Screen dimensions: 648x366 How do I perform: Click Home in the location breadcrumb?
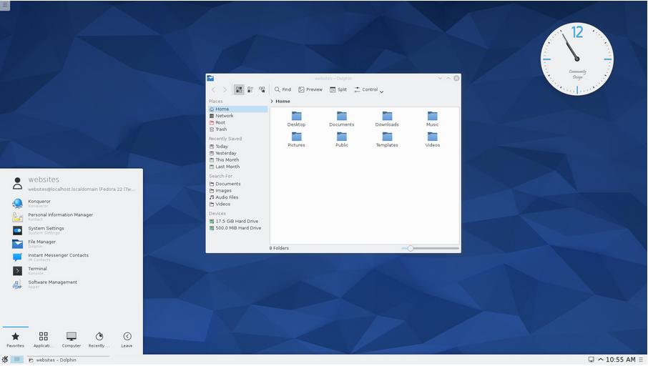click(x=283, y=102)
